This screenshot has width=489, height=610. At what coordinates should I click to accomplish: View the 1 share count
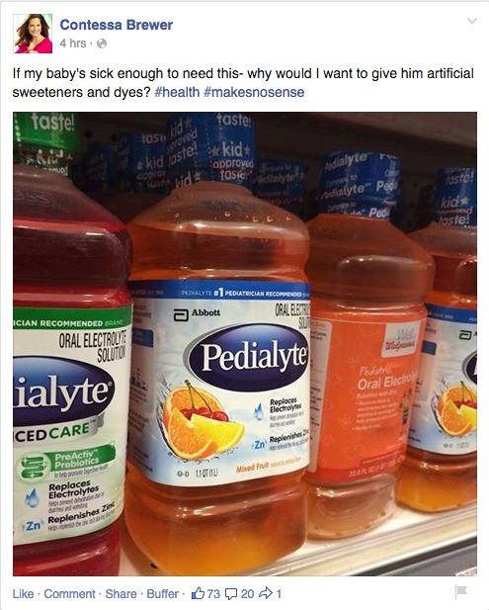(x=279, y=594)
